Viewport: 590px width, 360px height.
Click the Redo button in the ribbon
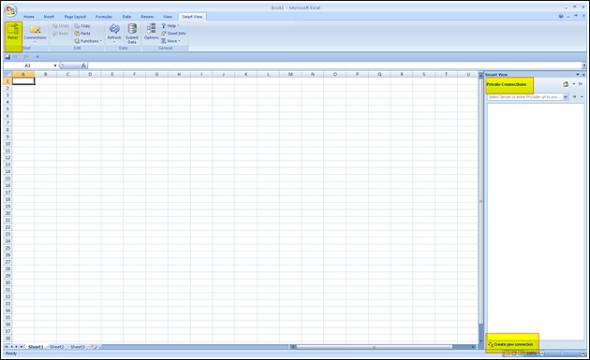(x=61, y=34)
